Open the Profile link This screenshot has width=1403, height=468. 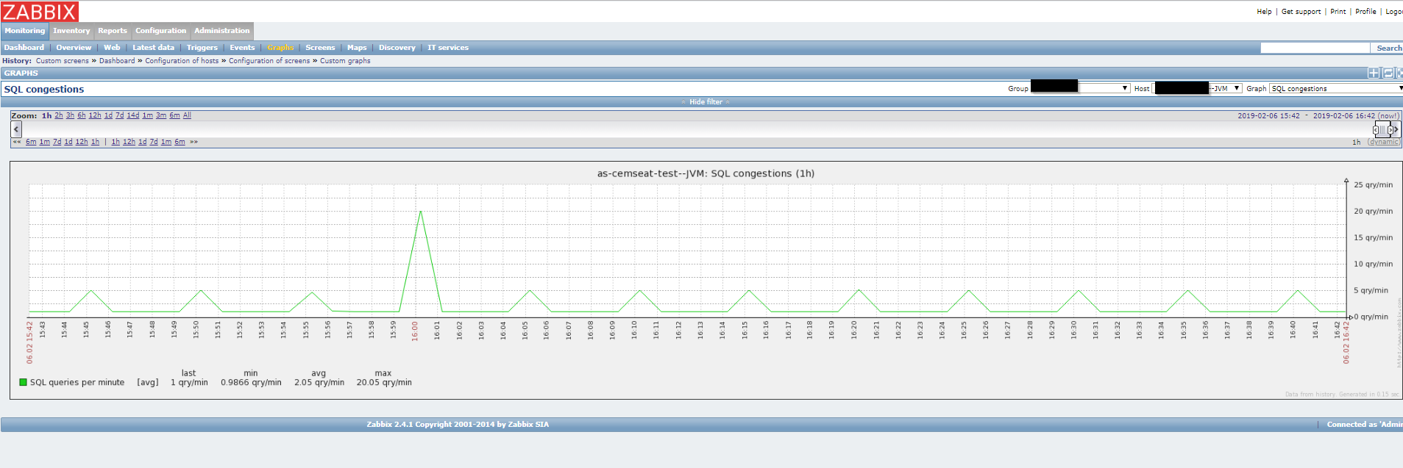click(x=1365, y=12)
